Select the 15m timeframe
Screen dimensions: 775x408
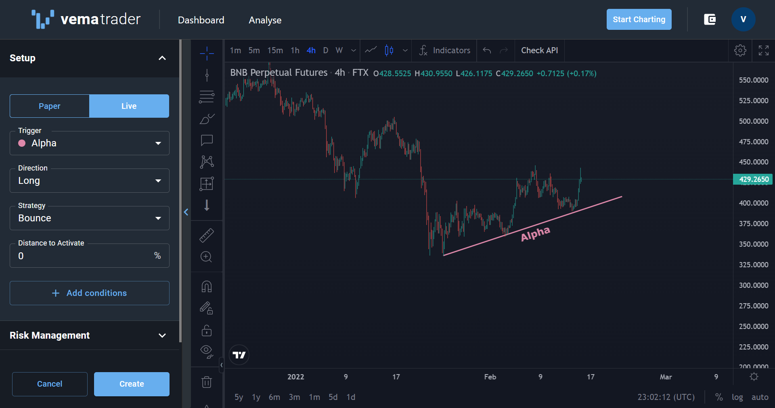pyautogui.click(x=275, y=50)
